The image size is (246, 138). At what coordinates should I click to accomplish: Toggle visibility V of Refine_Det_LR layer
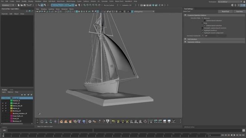click(x=3, y=106)
